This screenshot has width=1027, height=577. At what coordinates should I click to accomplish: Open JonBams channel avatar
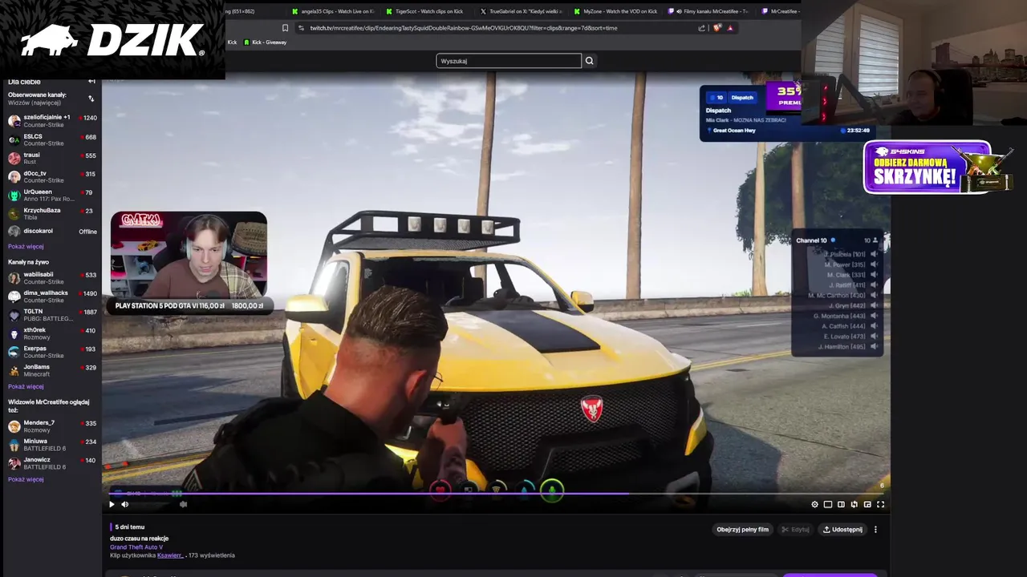tap(14, 370)
